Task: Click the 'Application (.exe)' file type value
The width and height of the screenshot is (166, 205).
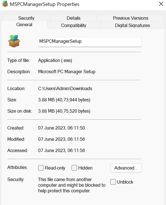Action: 55,60
